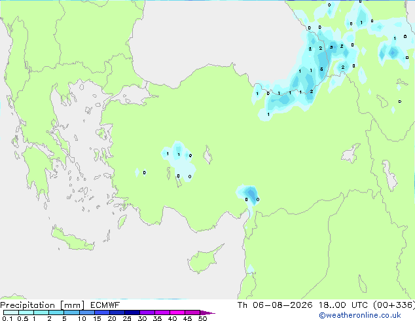Select the purple 30 mm legend swatch
The image size is (415, 321).
147,312
